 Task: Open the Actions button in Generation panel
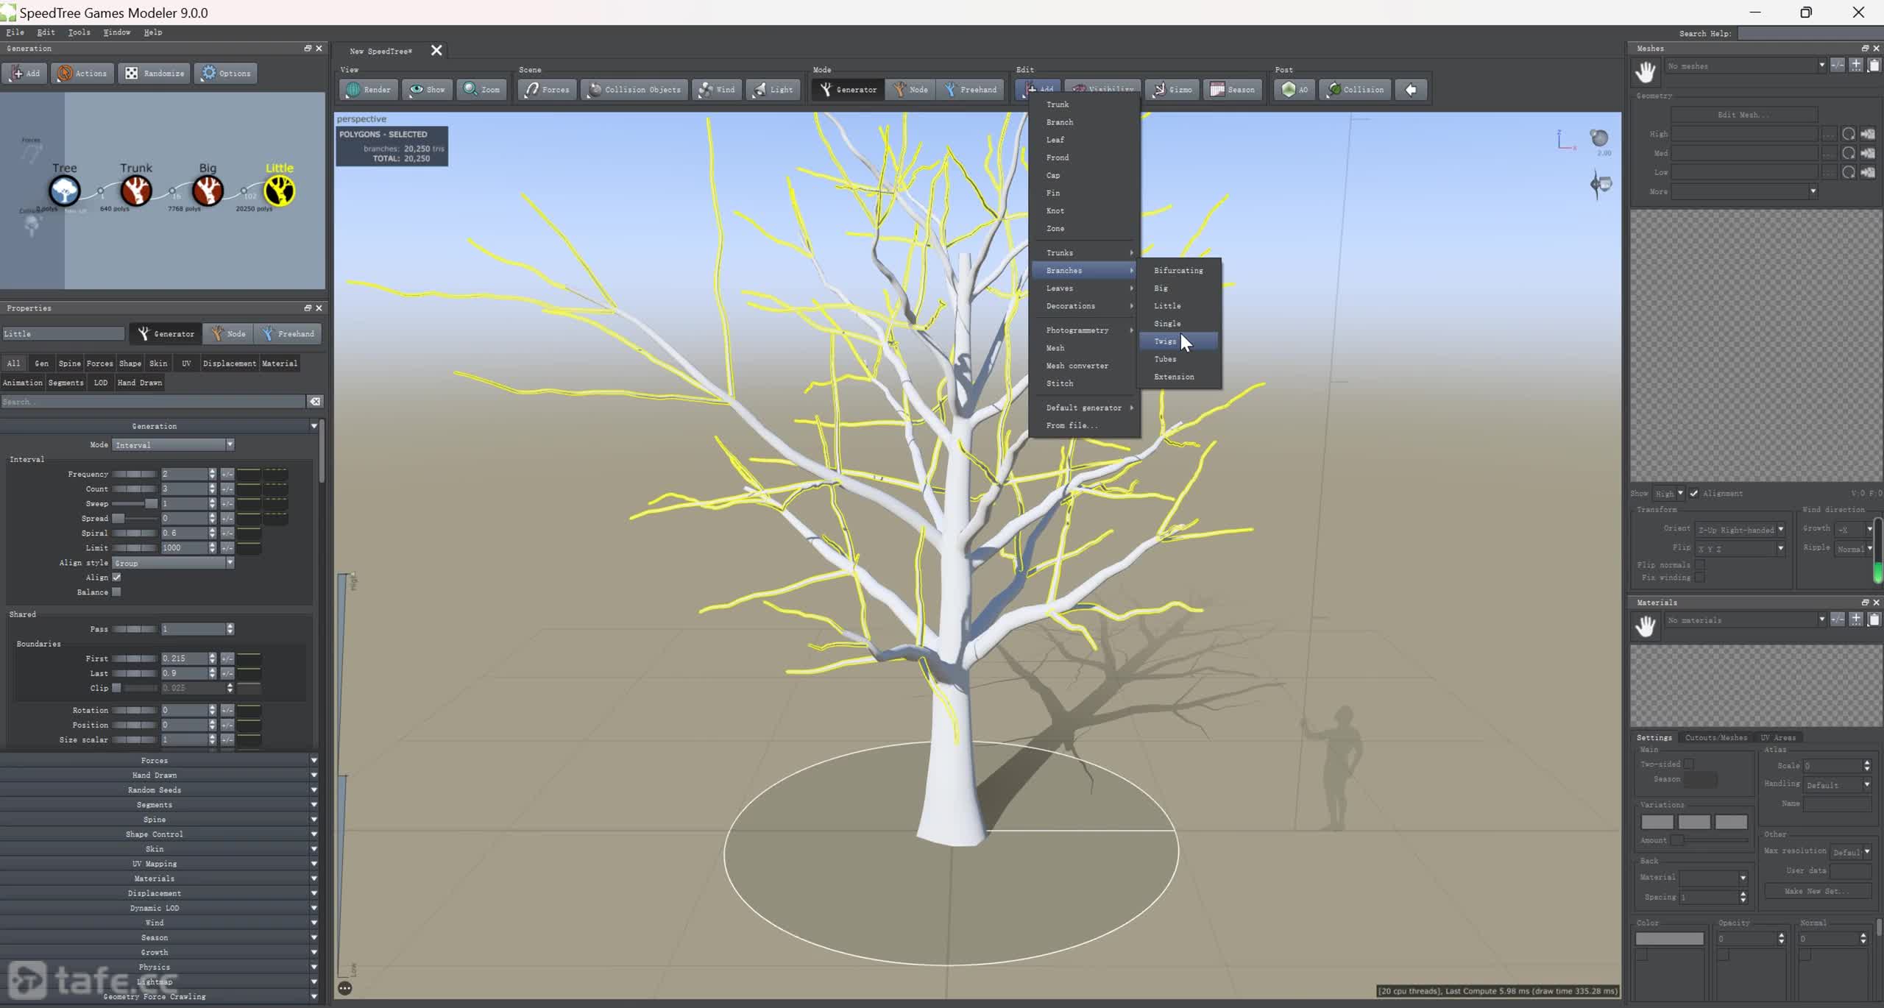(x=82, y=73)
